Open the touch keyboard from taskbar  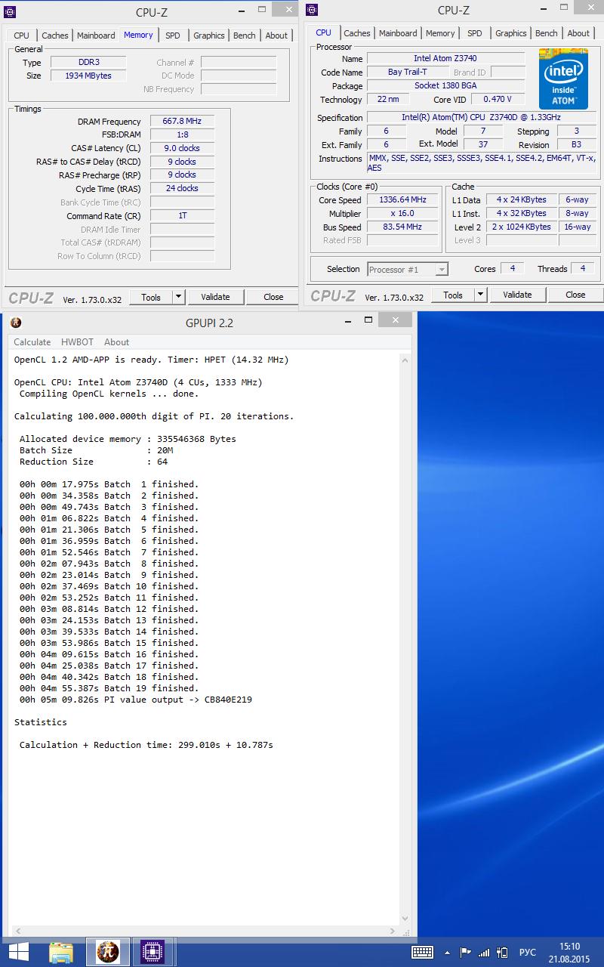[x=423, y=952]
